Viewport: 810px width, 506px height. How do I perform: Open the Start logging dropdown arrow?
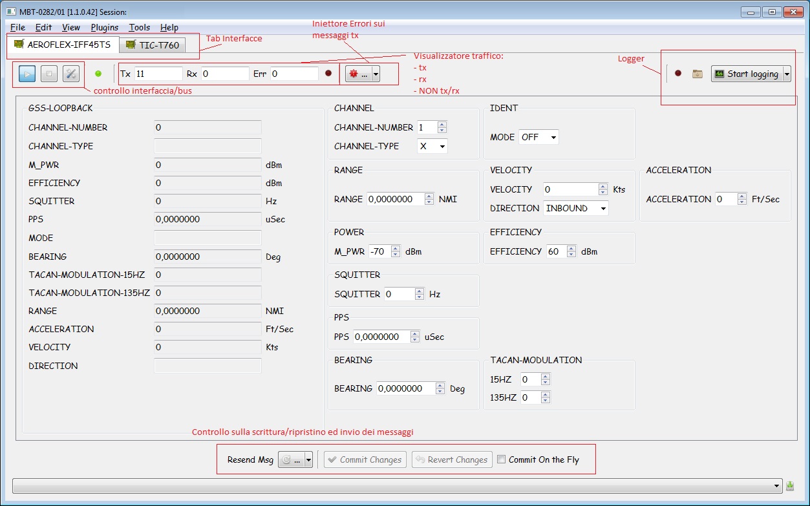point(787,74)
